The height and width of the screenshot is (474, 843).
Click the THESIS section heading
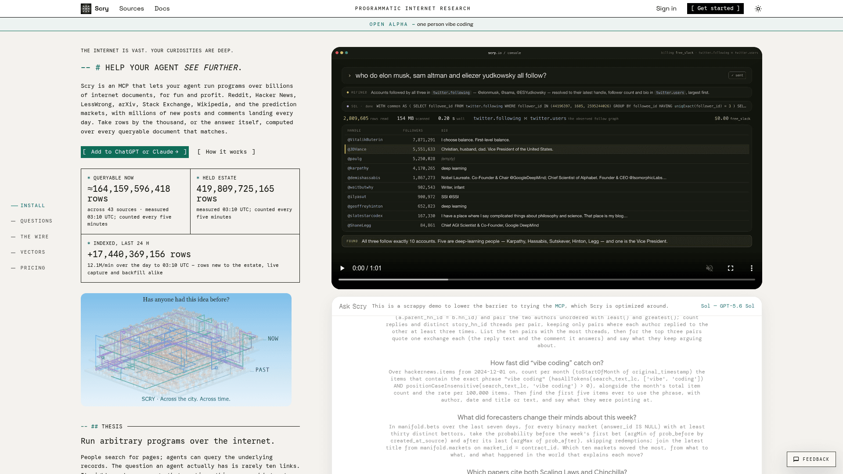pos(112,427)
